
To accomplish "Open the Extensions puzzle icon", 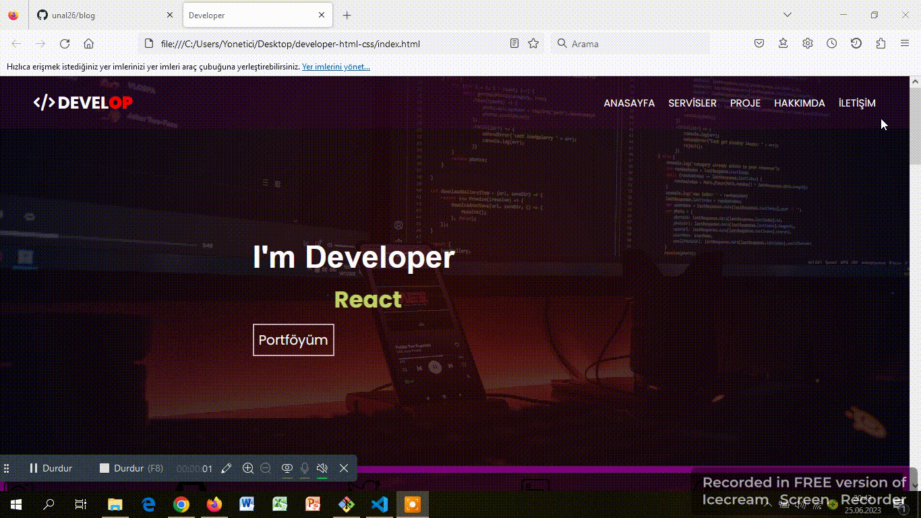I will coord(881,44).
